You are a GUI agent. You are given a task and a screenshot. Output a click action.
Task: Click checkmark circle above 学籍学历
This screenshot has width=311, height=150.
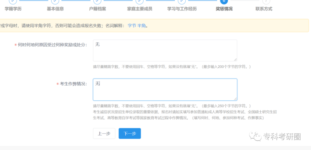[13, 1]
